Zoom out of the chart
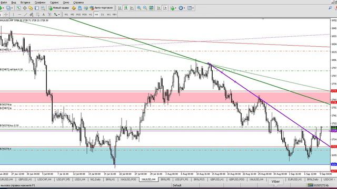The image size is (337, 189). [145, 8]
